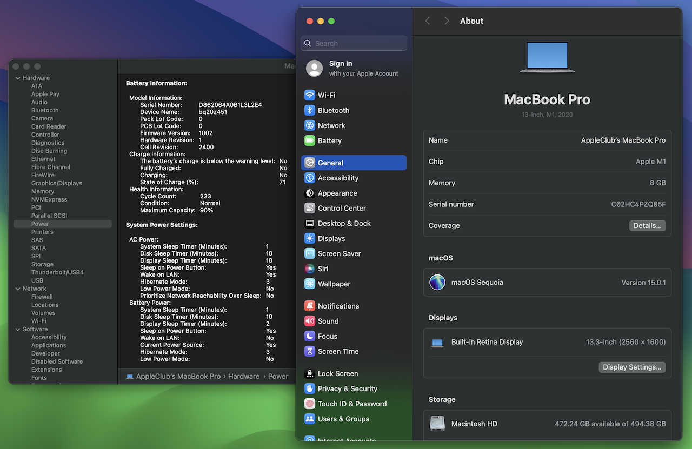Click the MacBook Pro laptop image
This screenshot has width=692, height=449.
pos(548,57)
